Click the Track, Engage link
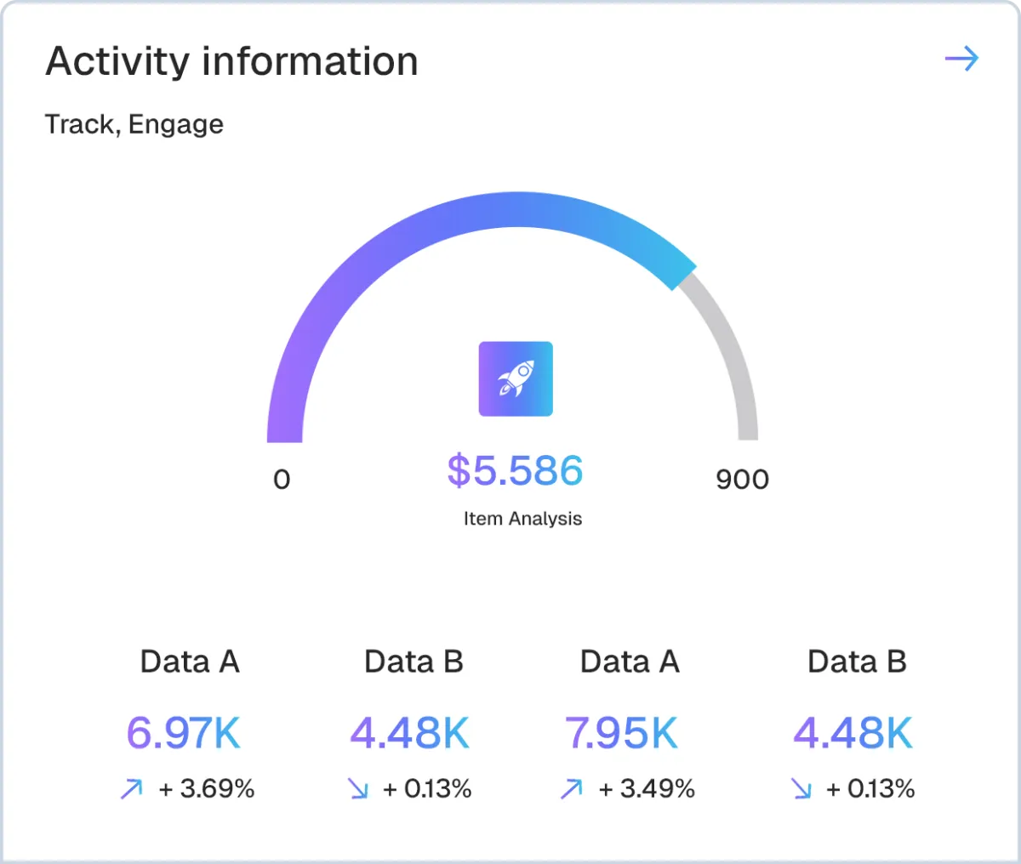The height and width of the screenshot is (864, 1021). click(x=134, y=124)
